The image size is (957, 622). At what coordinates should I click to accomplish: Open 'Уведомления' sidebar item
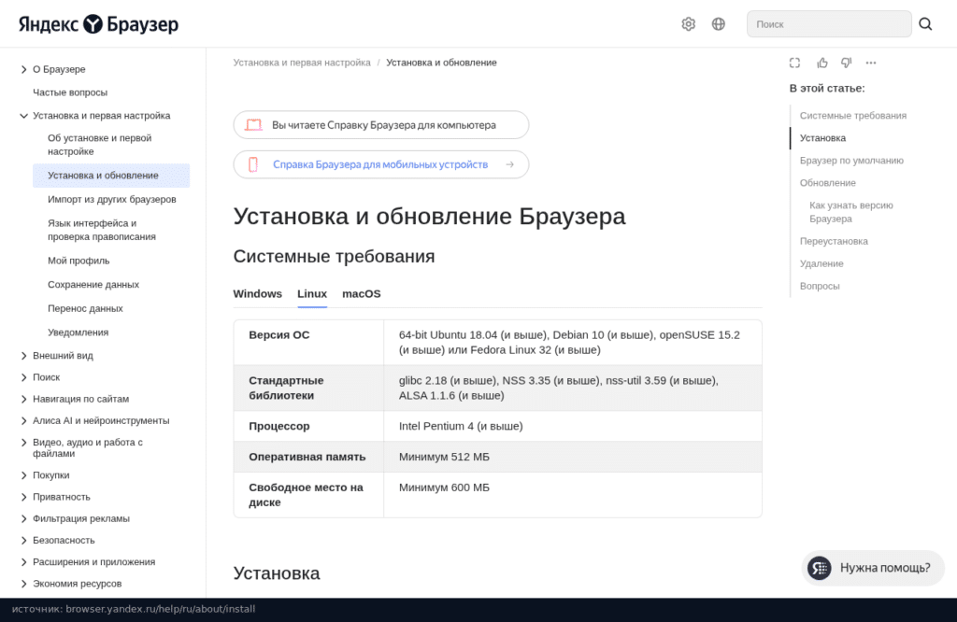click(x=79, y=332)
